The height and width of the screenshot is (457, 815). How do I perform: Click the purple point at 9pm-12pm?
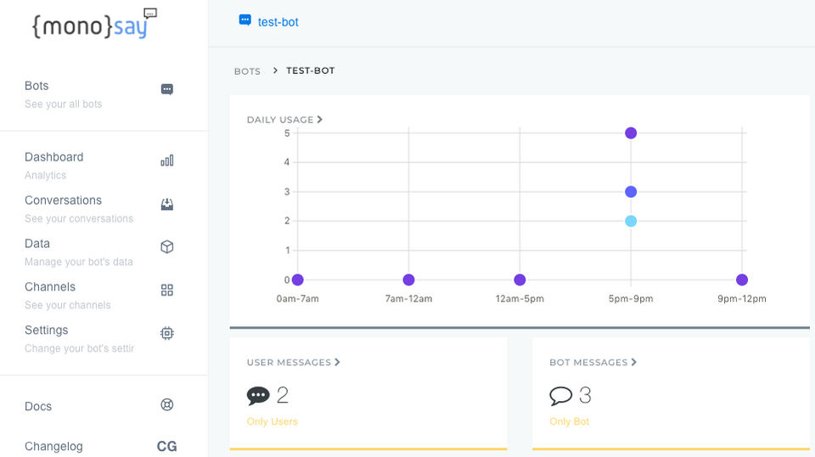click(x=742, y=279)
